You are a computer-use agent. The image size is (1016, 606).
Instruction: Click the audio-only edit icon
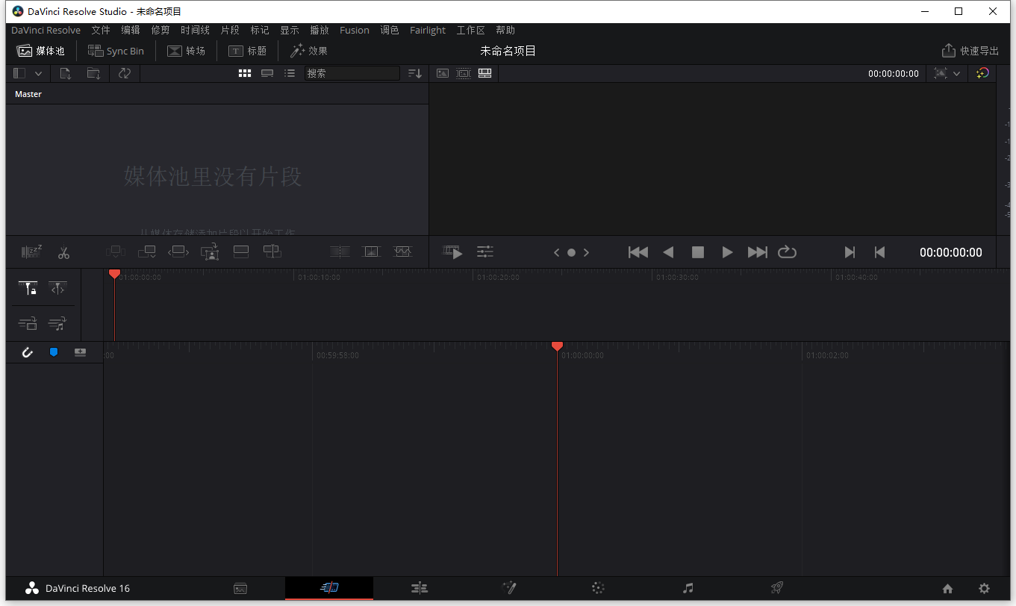pyautogui.click(x=57, y=323)
